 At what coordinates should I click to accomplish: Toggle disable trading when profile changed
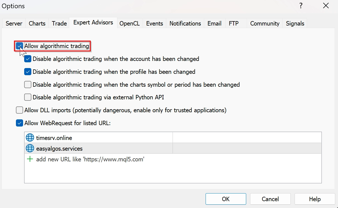pyautogui.click(x=28, y=72)
